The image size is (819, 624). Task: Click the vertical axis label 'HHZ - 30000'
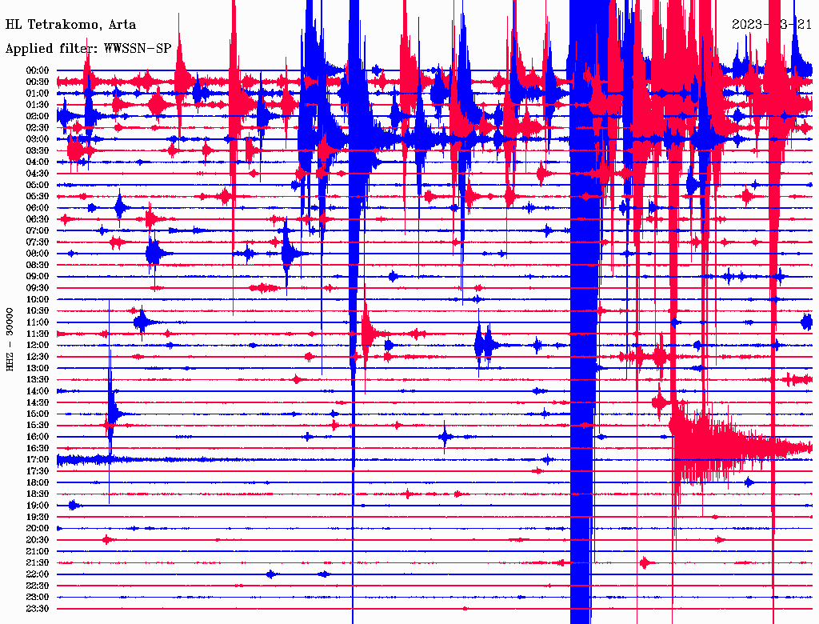point(10,339)
